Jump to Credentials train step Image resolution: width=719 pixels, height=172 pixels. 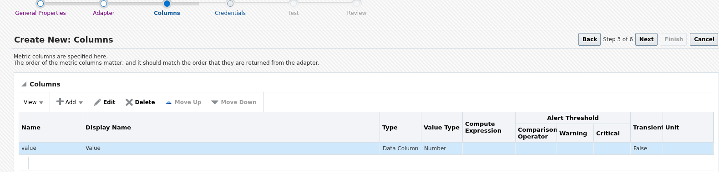[x=230, y=13]
